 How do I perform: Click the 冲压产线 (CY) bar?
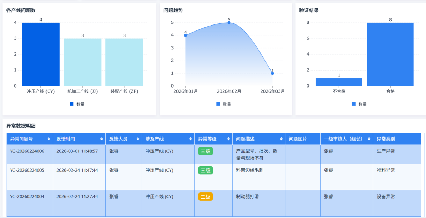point(41,54)
